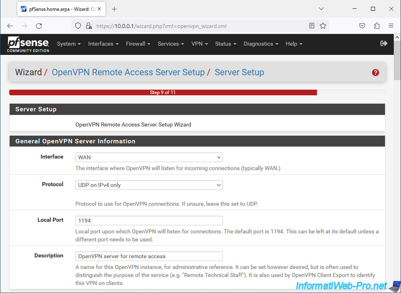Click the General OpenVPN Server Information header
Screen dimensions: 401x293
197,141
